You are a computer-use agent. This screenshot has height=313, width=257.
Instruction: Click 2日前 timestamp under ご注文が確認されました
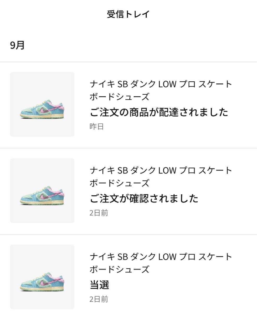99,213
